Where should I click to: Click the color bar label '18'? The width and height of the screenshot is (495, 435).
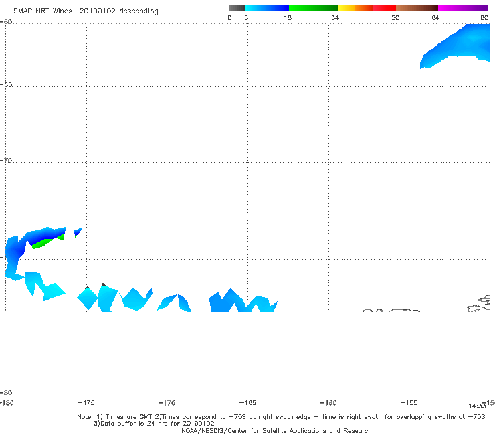coord(288,17)
